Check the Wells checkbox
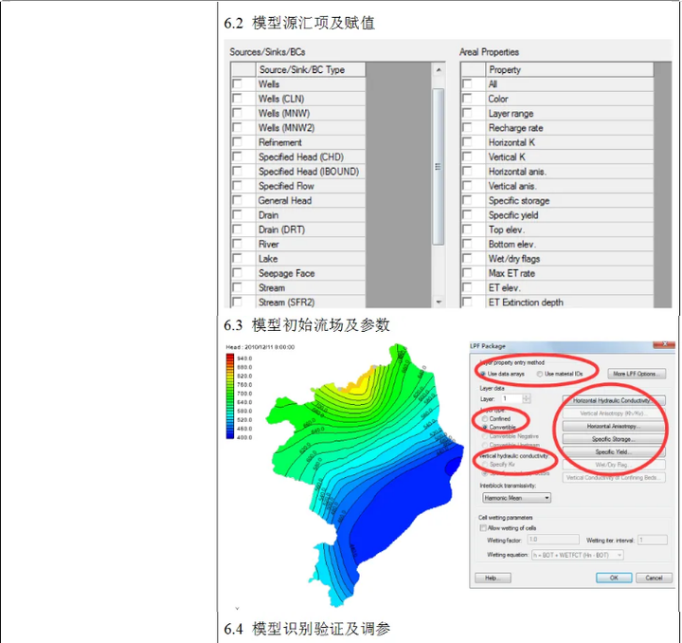 pyautogui.click(x=238, y=83)
